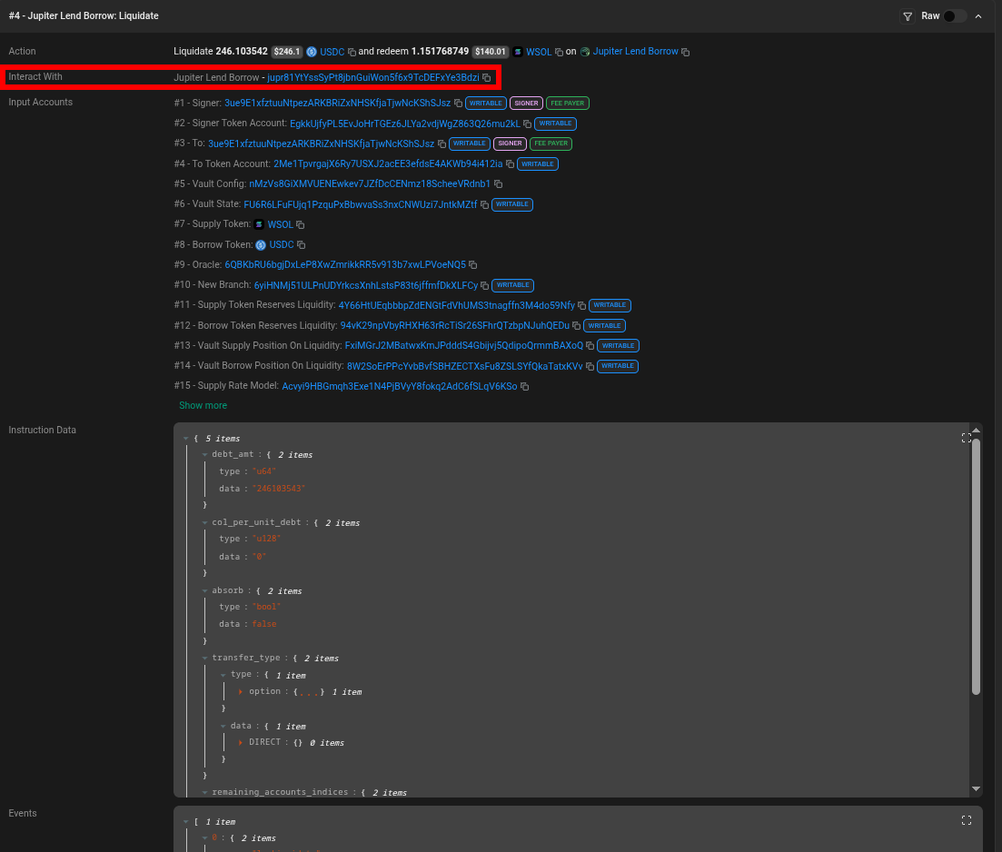Open the USDC token link in Action row

pyautogui.click(x=332, y=52)
